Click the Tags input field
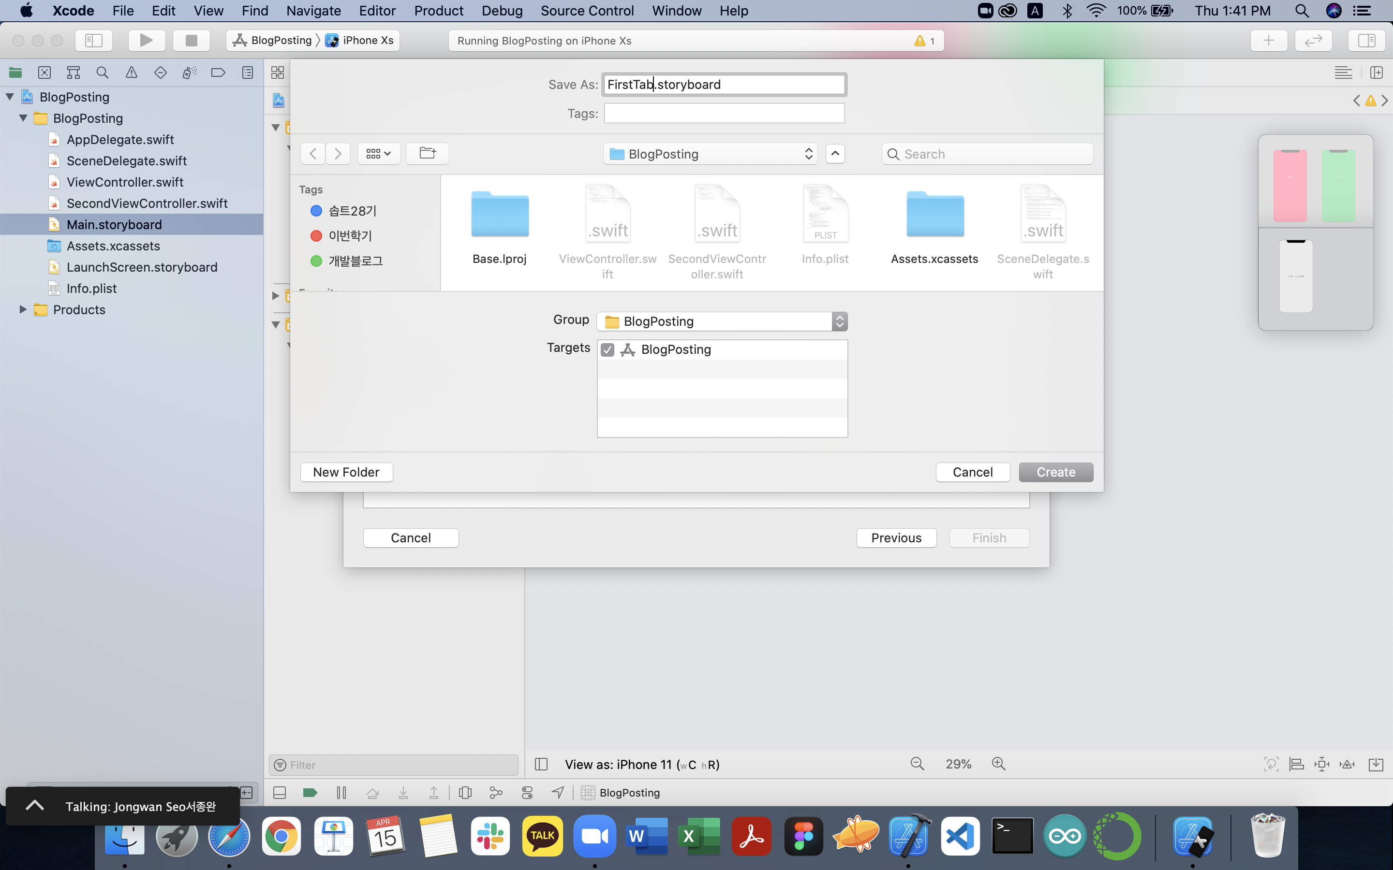The height and width of the screenshot is (870, 1393). click(724, 114)
